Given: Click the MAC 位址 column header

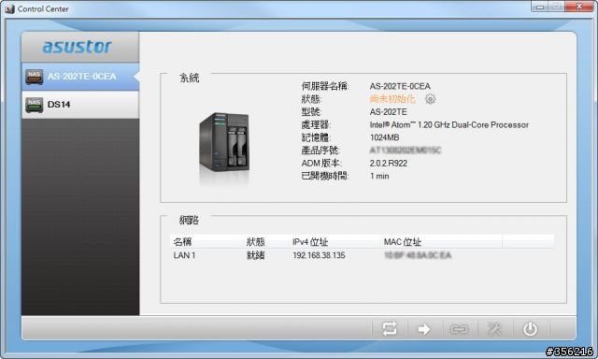Looking at the screenshot, I should point(403,242).
